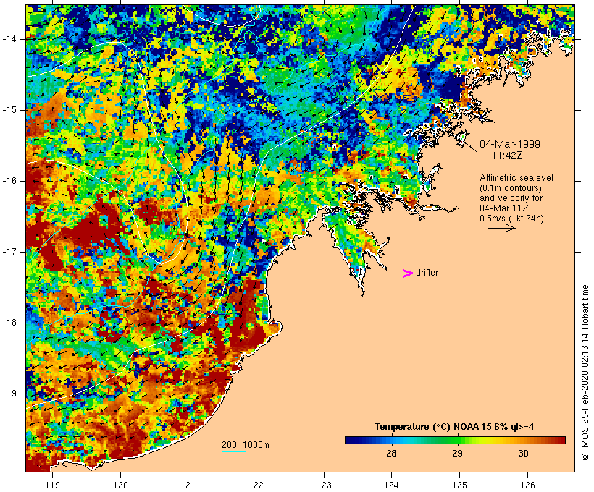The image size is (594, 492).
Task: Click the '04-Mar 11Z' text
Action: (504, 208)
